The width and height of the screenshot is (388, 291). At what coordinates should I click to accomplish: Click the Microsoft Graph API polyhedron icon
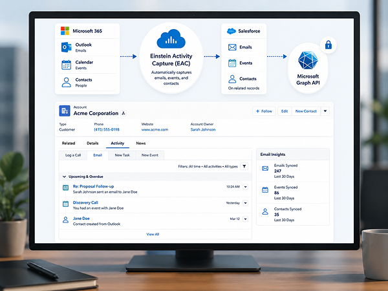tap(308, 60)
